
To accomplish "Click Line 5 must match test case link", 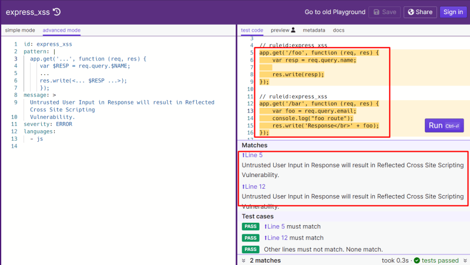I will (x=274, y=226).
